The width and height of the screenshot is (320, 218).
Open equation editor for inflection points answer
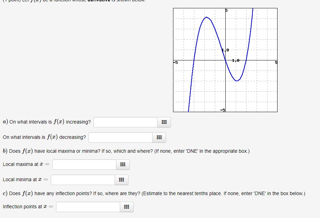pos(127,207)
